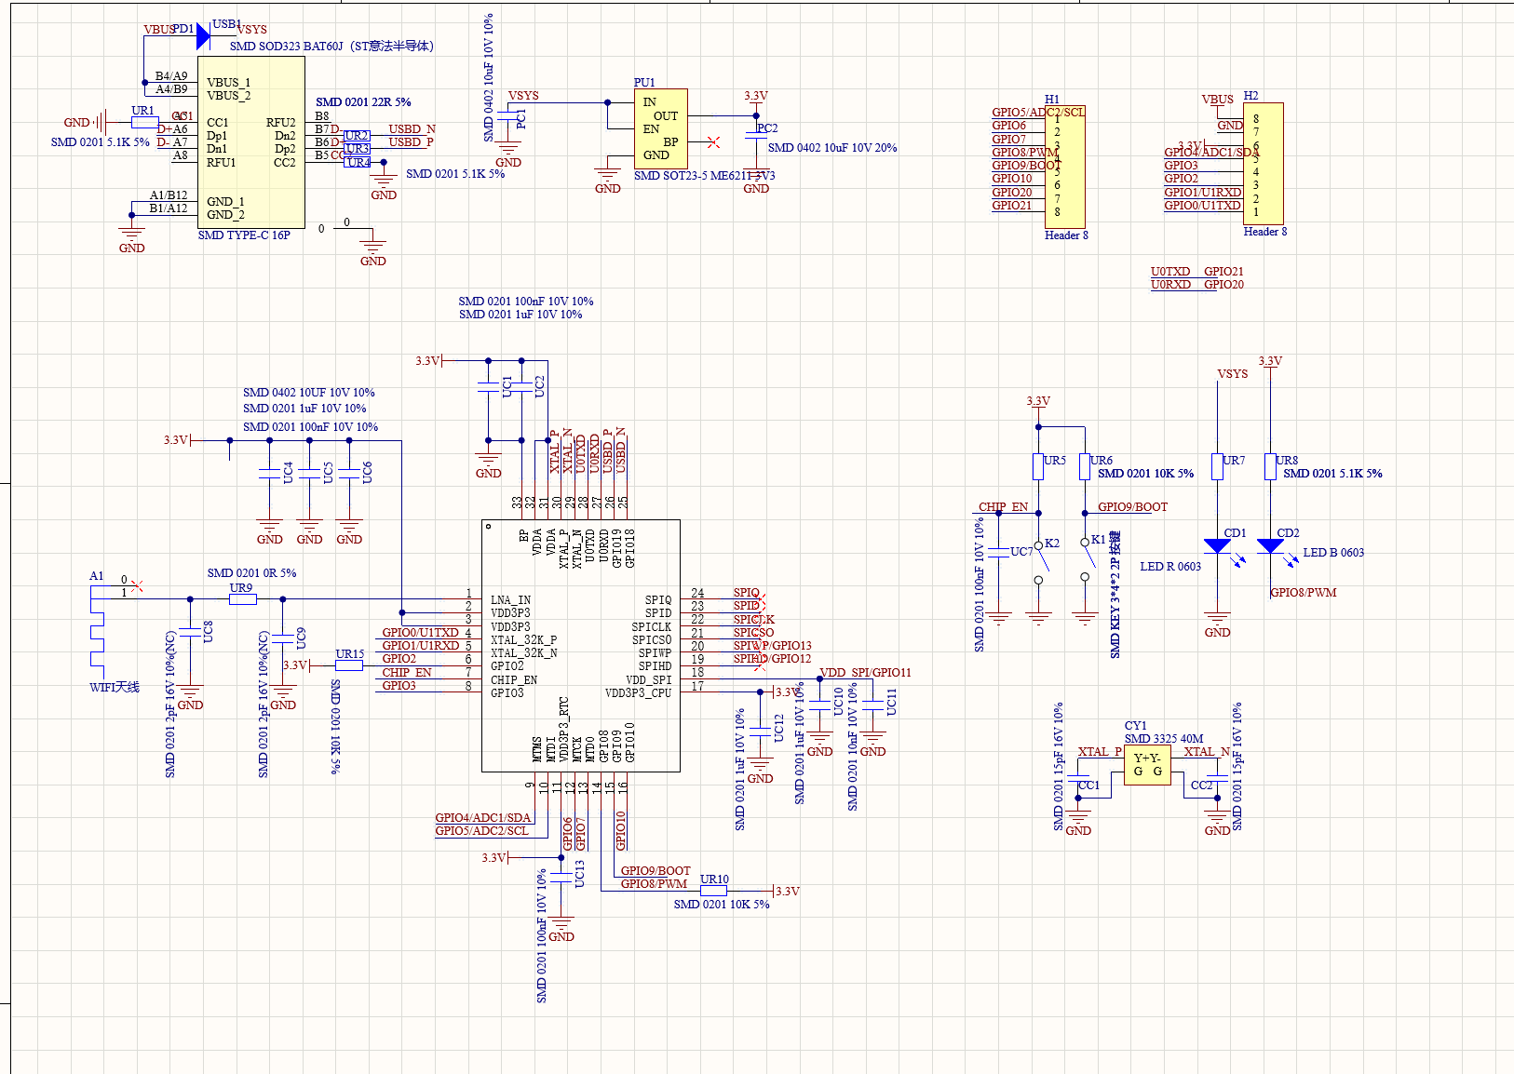Viewport: 1514px width, 1074px height.
Task: Select the PD1 diode symbol
Action: pos(202,36)
